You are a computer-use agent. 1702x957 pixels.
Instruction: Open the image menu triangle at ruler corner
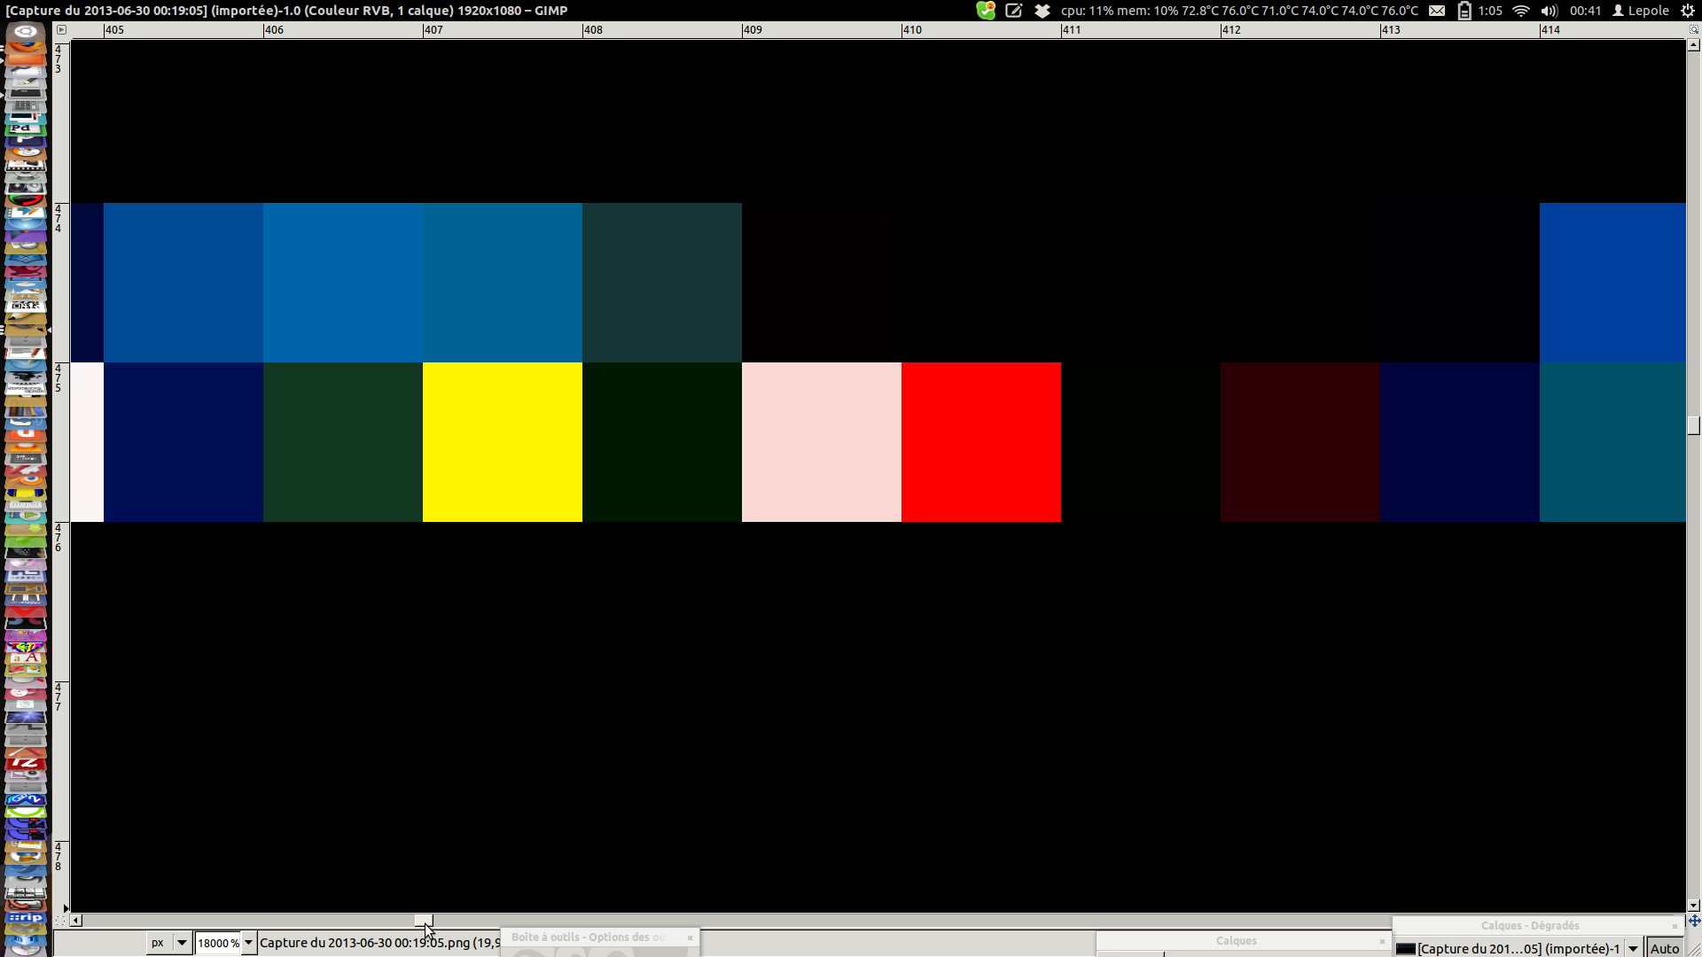61,29
